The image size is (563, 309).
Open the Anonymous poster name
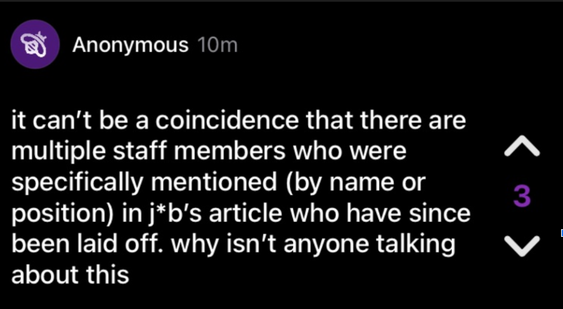tap(130, 45)
